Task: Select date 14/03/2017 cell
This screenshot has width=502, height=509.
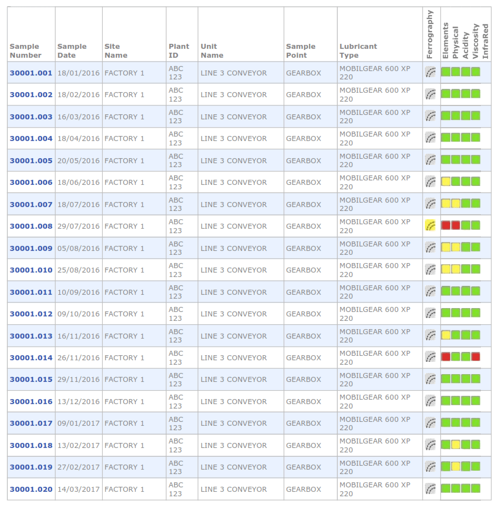Action: (79, 489)
